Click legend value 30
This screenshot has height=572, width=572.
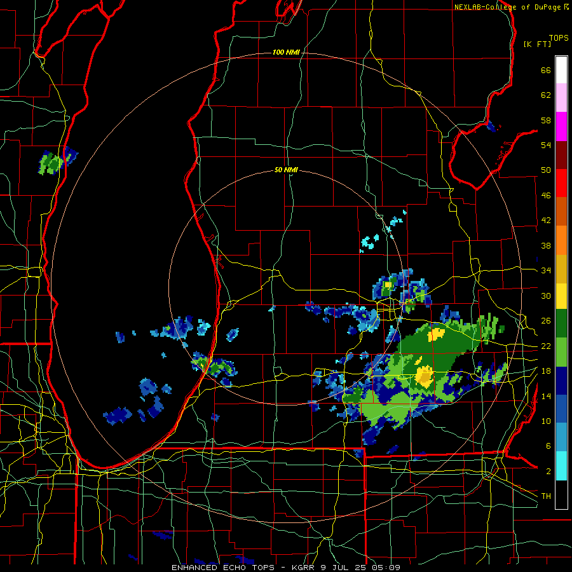coord(546,296)
